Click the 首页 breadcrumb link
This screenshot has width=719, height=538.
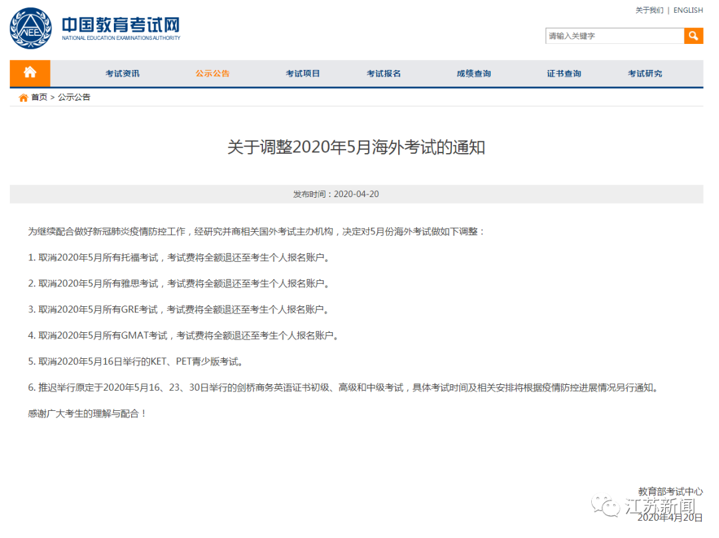(39, 97)
